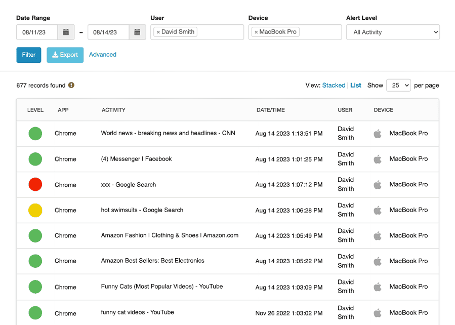Open the Alert Level dropdown
This screenshot has height=325, width=455.
393,32
